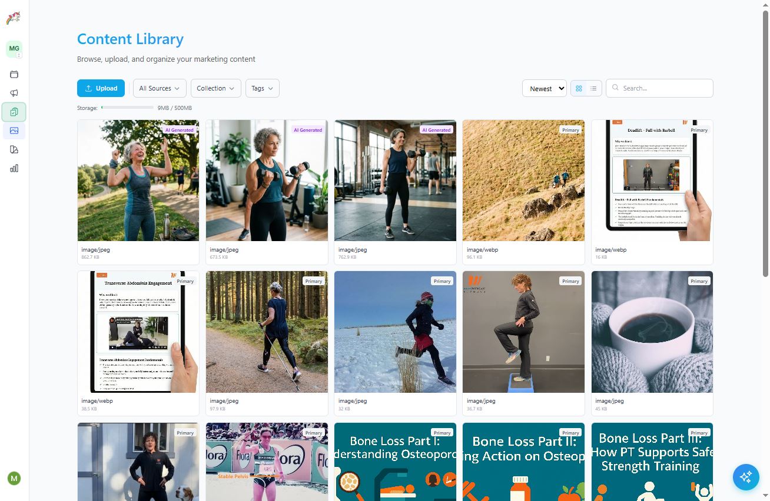Switch to grid view
The image size is (770, 501).
point(579,88)
